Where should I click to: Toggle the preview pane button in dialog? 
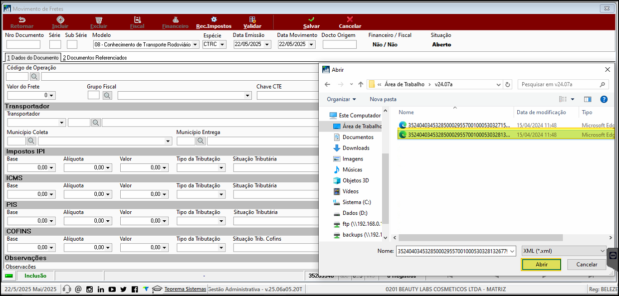[x=588, y=99]
